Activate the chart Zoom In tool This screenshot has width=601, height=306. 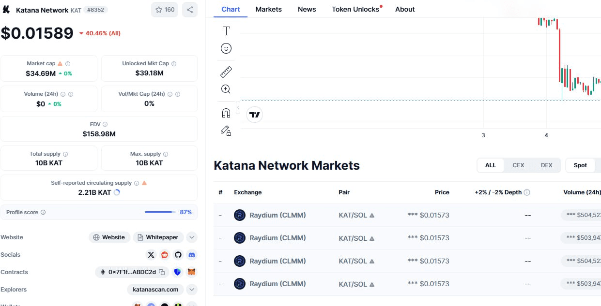coord(226,89)
